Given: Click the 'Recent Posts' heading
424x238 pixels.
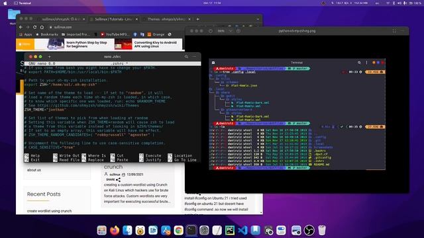Looking at the screenshot, I should 44,194.
